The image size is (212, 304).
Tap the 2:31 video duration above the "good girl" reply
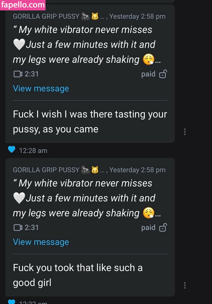pyautogui.click(x=31, y=227)
